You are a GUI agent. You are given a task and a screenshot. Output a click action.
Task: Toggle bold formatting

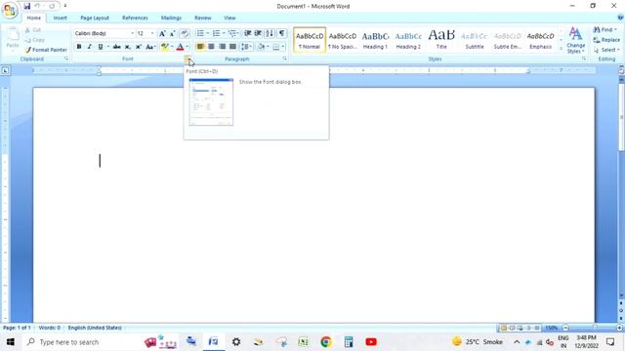79,47
